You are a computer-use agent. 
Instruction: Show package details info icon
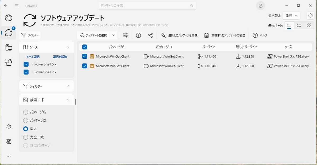point(138,35)
